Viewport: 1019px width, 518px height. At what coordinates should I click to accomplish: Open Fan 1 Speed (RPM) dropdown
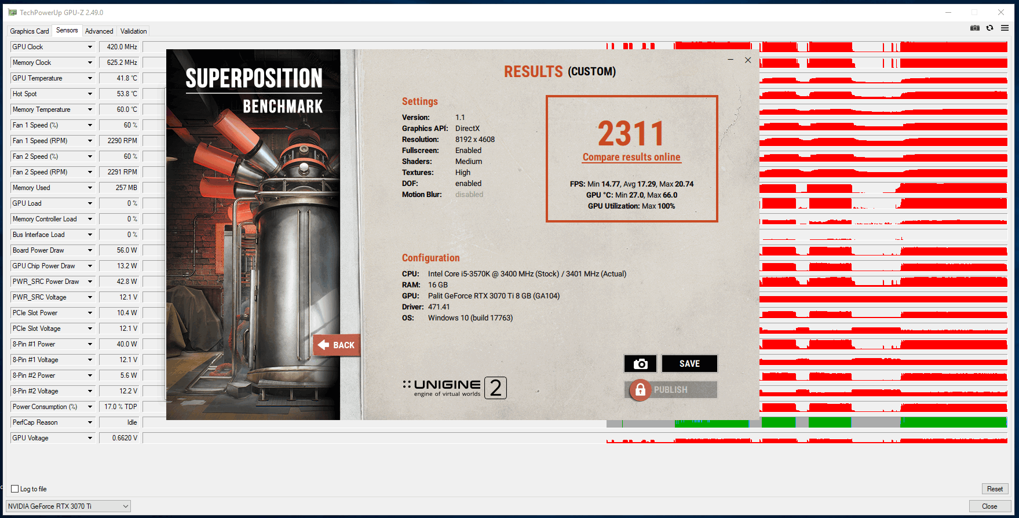click(x=90, y=141)
